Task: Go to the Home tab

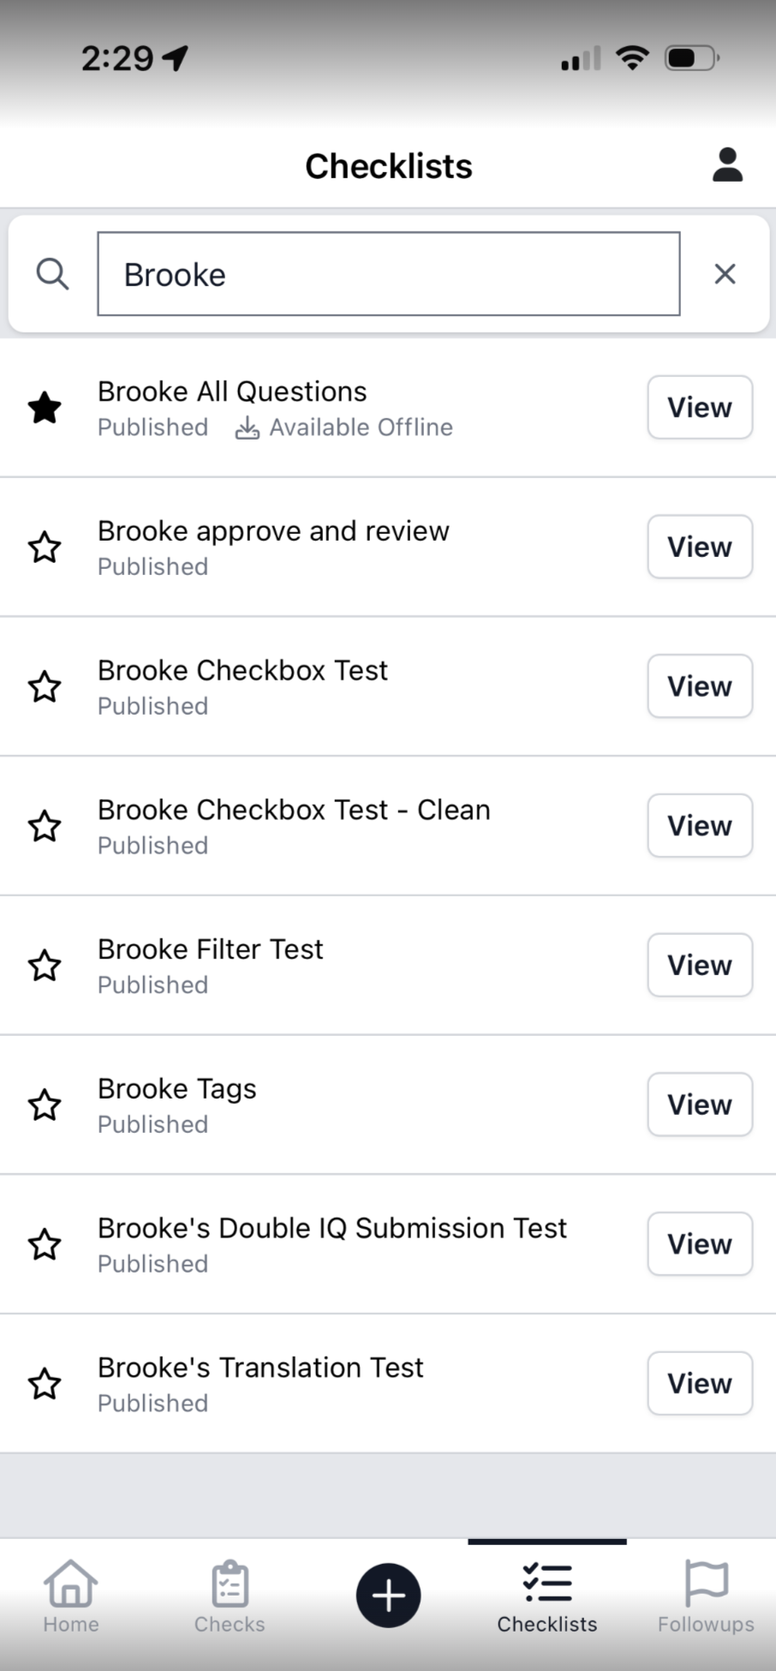Action: tap(71, 1596)
